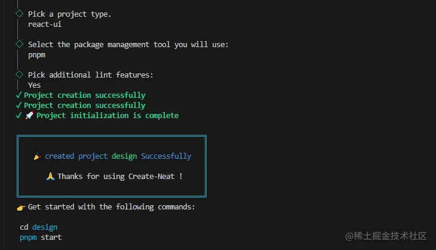Click the Create-Neat text in the thanks message
This screenshot has width=436, height=250.
click(x=151, y=177)
